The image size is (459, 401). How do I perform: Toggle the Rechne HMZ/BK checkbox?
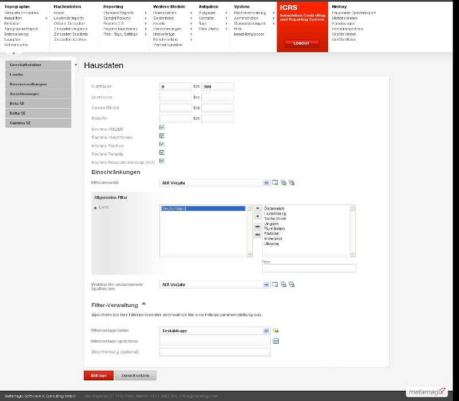162,127
